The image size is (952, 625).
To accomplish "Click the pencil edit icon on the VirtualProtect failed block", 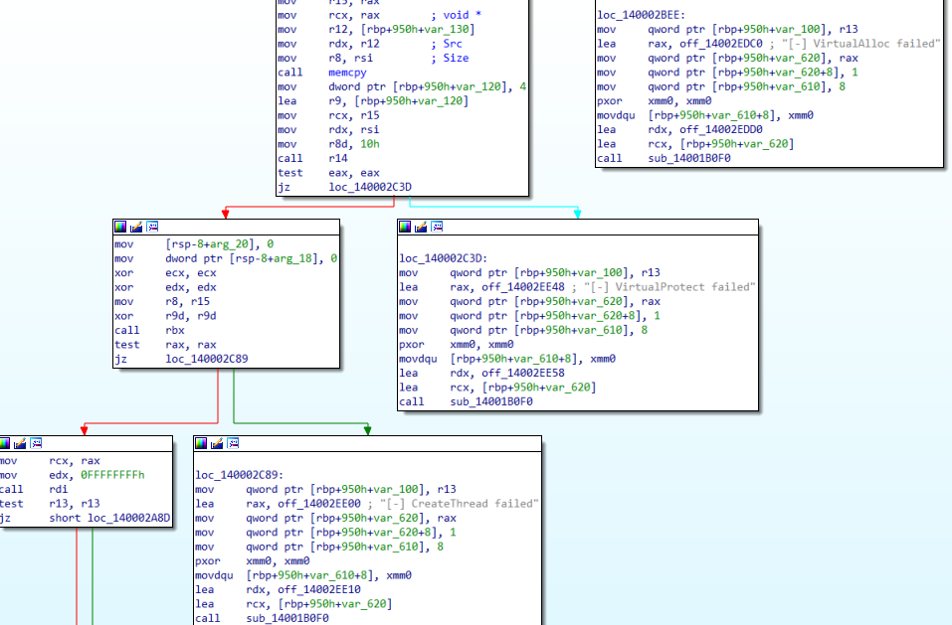I will [421, 228].
